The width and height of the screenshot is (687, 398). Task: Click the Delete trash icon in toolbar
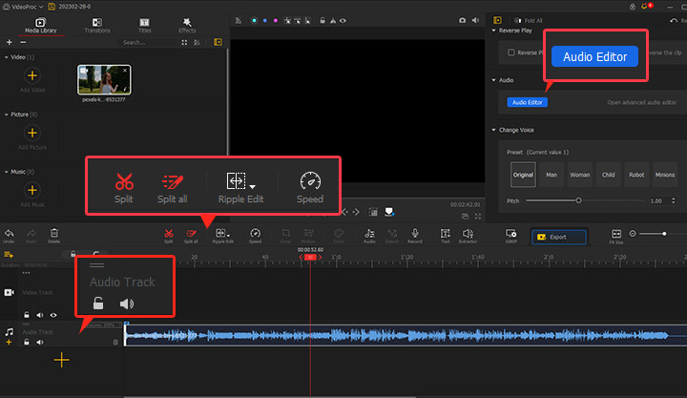[54, 233]
